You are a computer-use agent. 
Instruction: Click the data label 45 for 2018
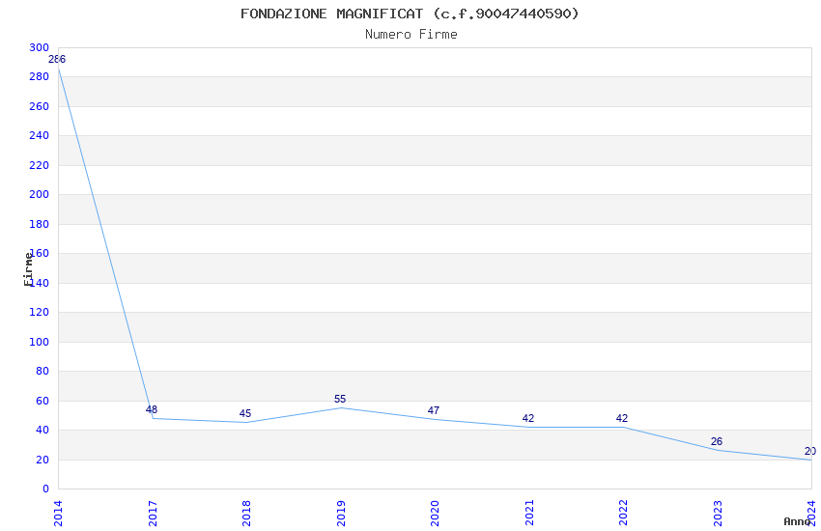[245, 413]
